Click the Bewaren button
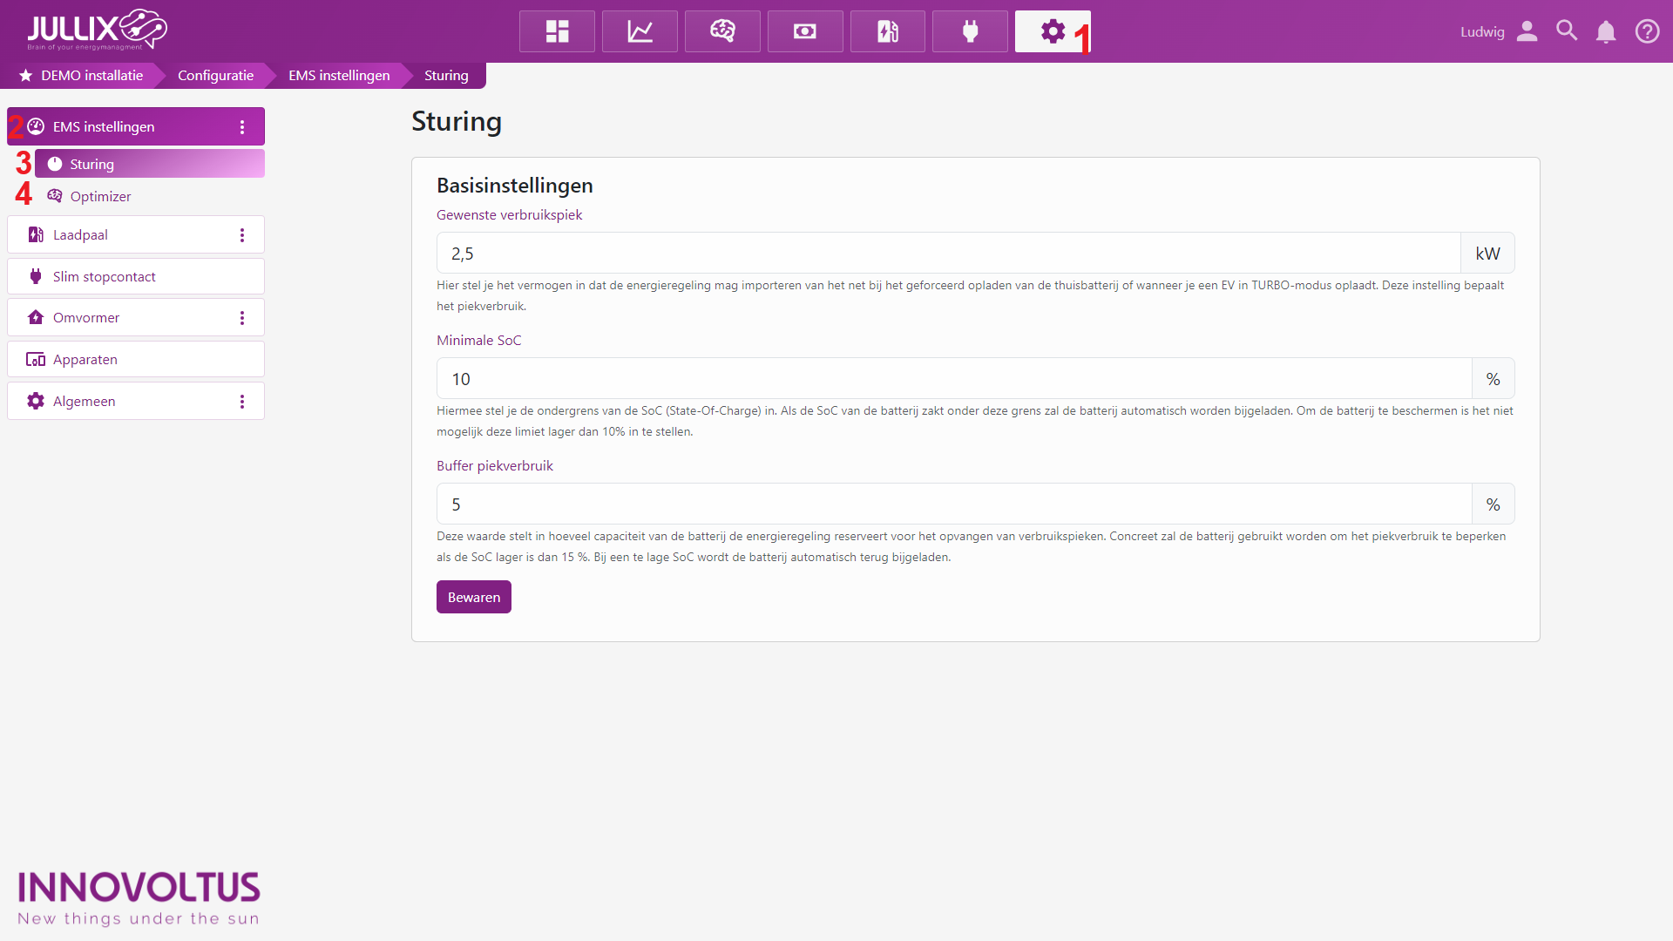The height and width of the screenshot is (941, 1673). click(x=473, y=597)
